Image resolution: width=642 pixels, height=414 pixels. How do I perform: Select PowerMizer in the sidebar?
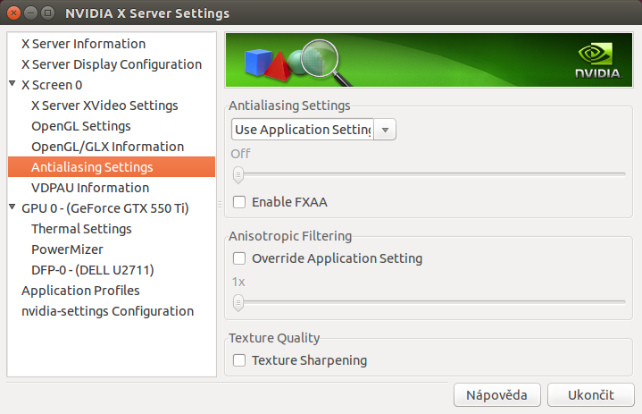coord(67,249)
